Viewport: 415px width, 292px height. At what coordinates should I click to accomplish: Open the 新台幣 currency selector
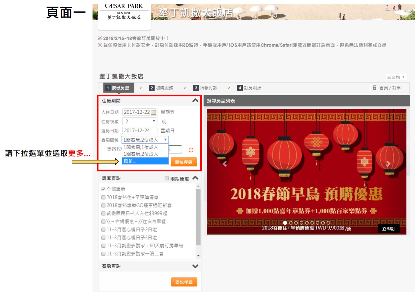396,77
